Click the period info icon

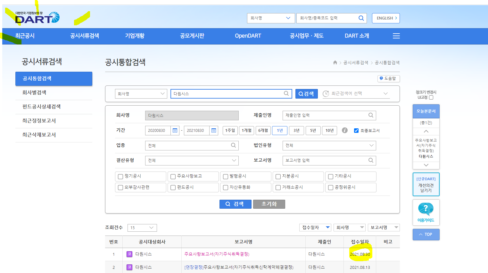tap(345, 130)
